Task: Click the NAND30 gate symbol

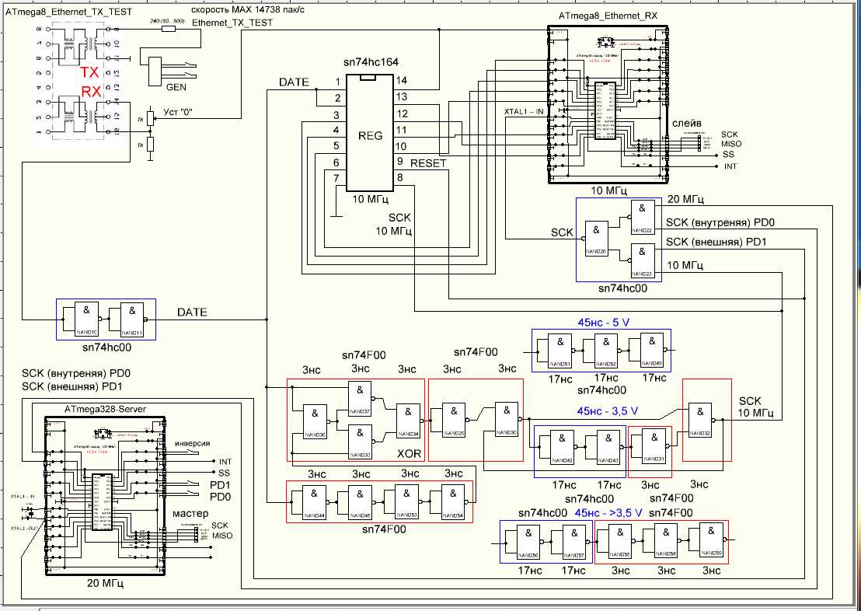Action: click(x=506, y=418)
